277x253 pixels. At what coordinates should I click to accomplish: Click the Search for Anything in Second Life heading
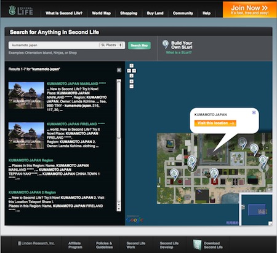click(x=54, y=32)
